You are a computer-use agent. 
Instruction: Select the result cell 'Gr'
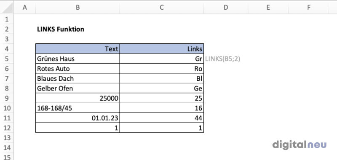tap(162, 59)
